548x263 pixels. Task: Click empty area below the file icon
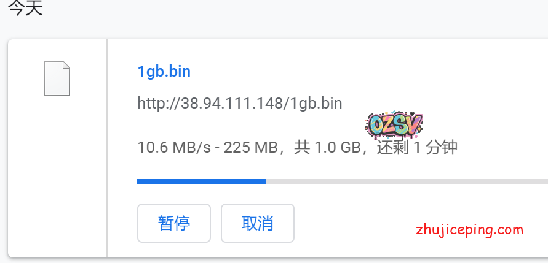(x=57, y=174)
